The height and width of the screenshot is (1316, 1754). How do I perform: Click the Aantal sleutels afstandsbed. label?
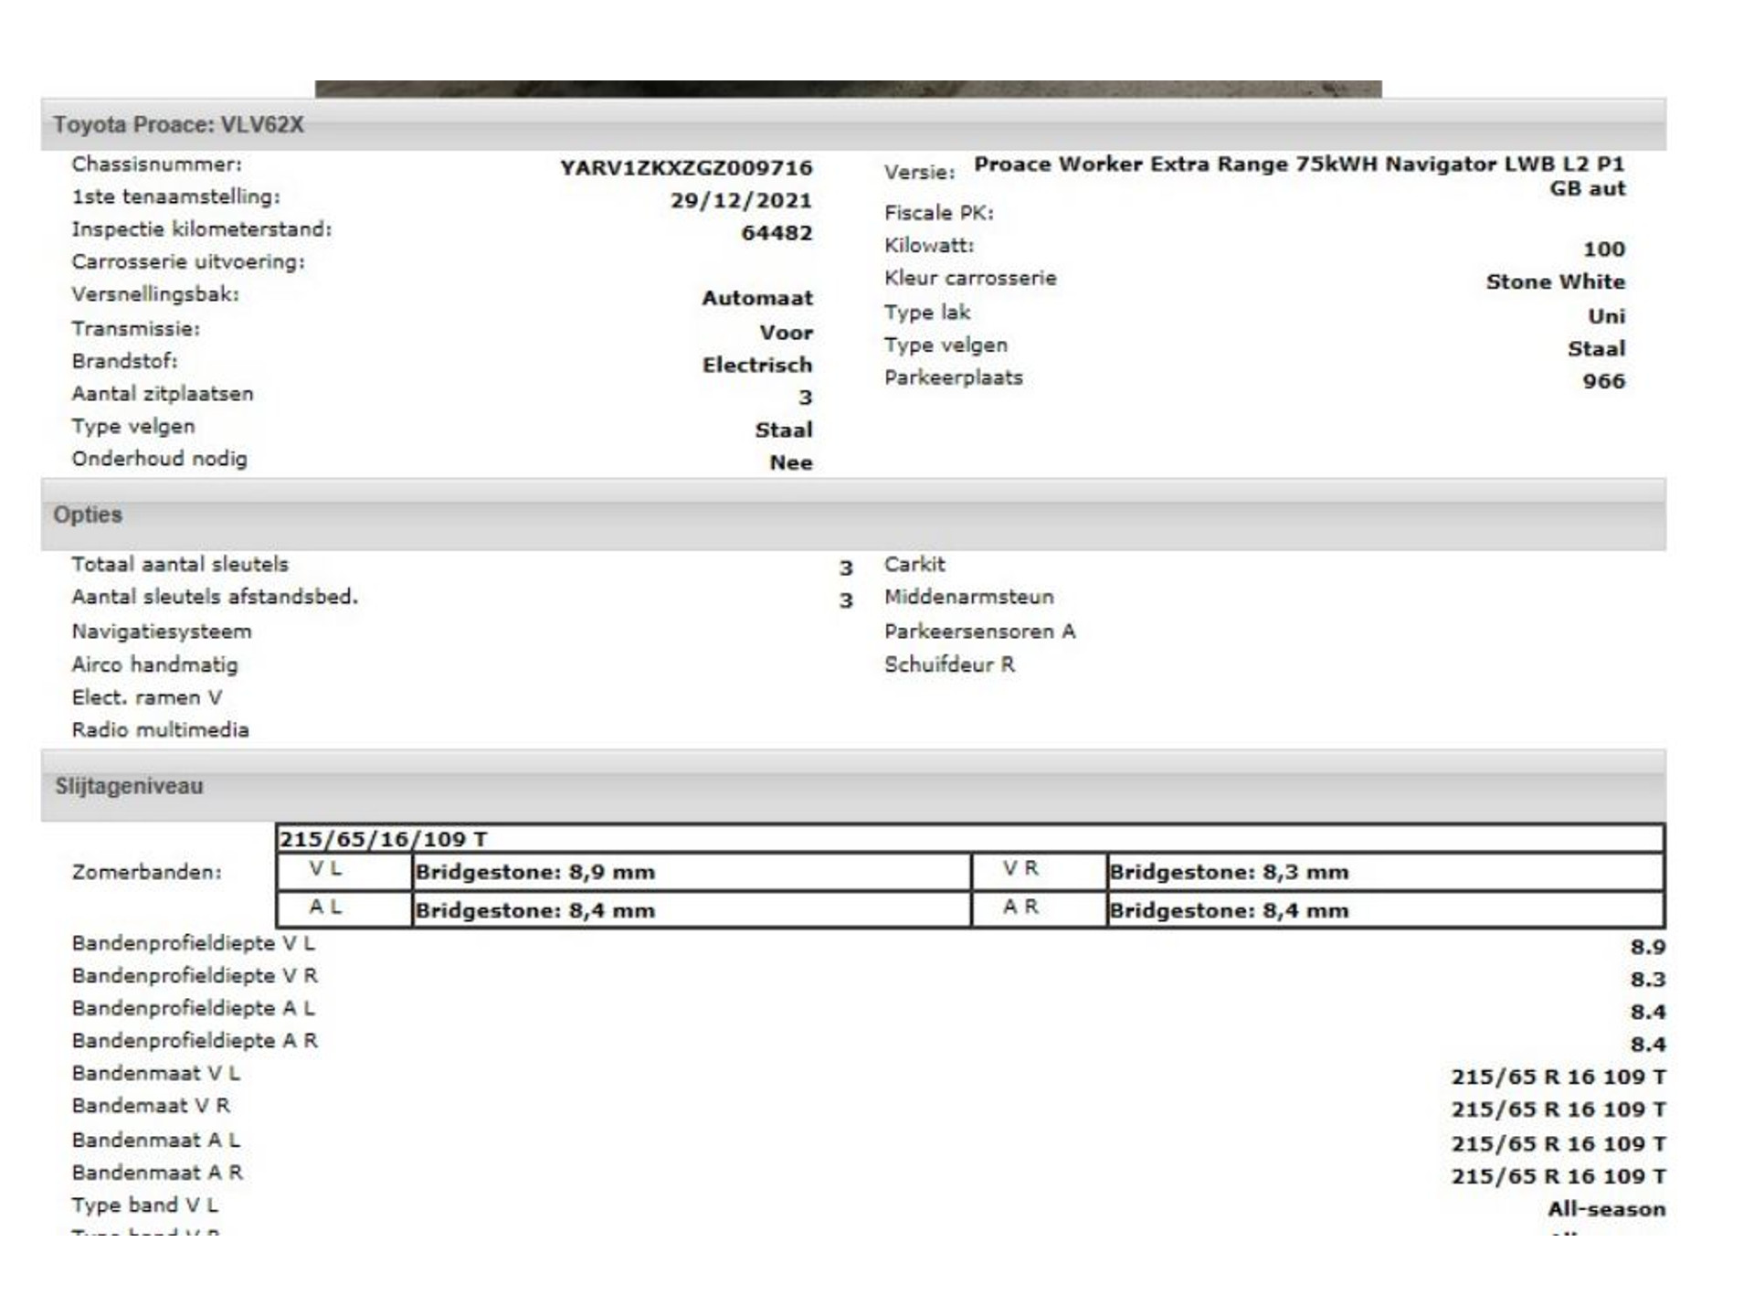(x=215, y=597)
